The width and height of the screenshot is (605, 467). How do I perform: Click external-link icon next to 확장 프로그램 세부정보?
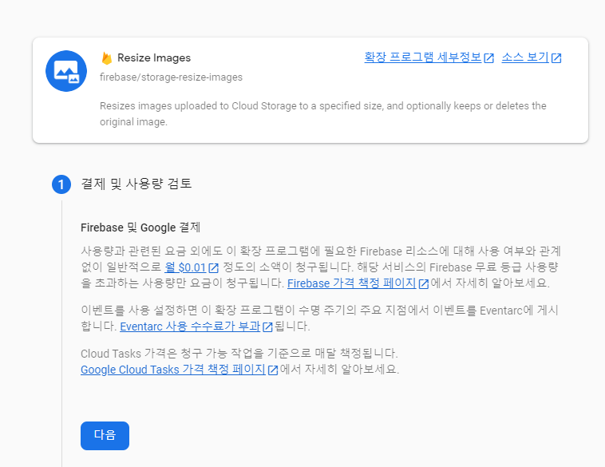pyautogui.click(x=488, y=58)
